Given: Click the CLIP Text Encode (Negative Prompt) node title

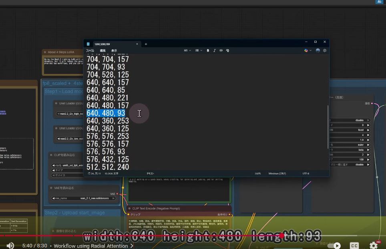Looking at the screenshot, I should coord(156,209).
